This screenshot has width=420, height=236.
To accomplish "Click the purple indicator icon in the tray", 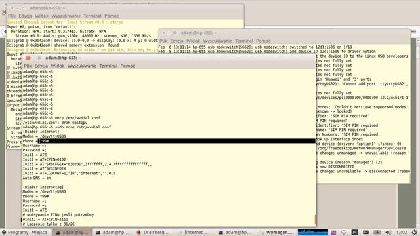I will tap(334, 233).
